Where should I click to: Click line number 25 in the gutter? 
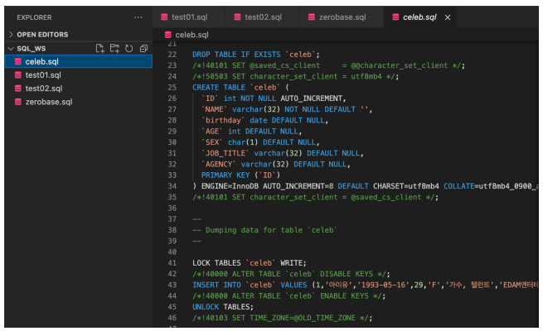pyautogui.click(x=172, y=88)
